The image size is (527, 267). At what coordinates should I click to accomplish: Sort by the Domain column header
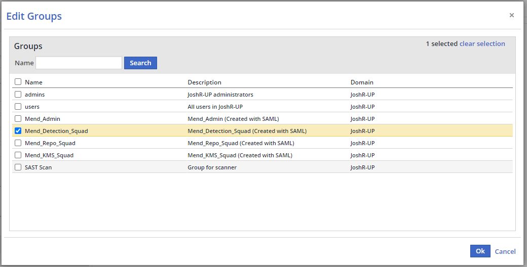pyautogui.click(x=362, y=82)
